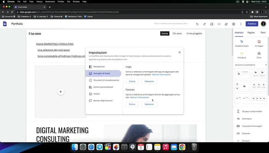Viewport: 269px width, 153px height.
Task: Open Strumenti di visualizzazione settings
Action: (104, 80)
